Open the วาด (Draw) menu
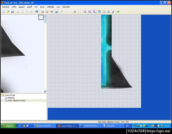This screenshot has width=172, height=134. 36,7
